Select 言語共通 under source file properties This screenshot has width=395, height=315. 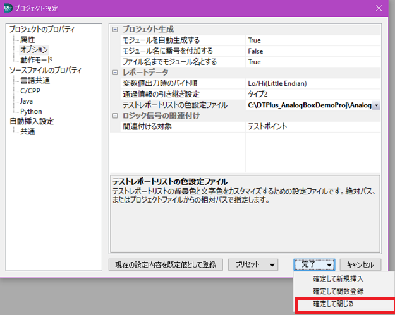35,80
